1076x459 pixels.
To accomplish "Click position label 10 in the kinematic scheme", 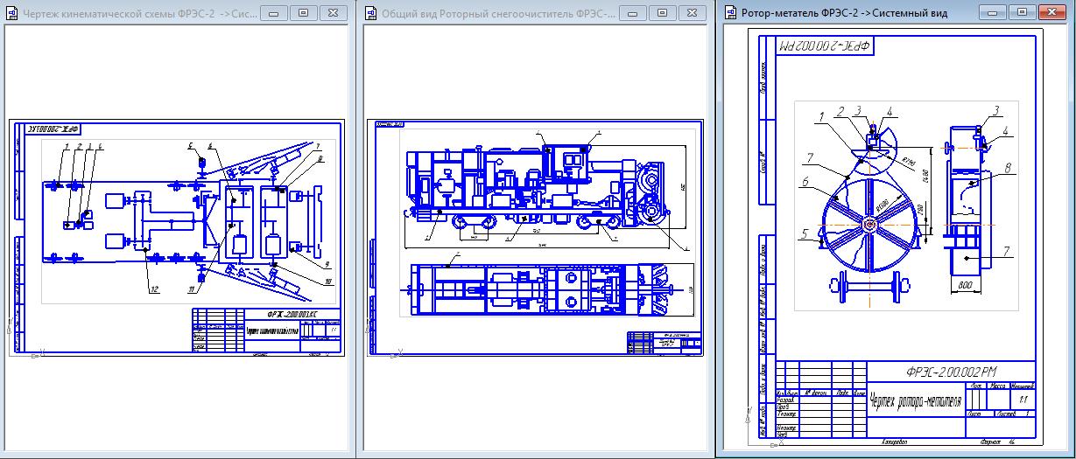I will pyautogui.click(x=329, y=280).
